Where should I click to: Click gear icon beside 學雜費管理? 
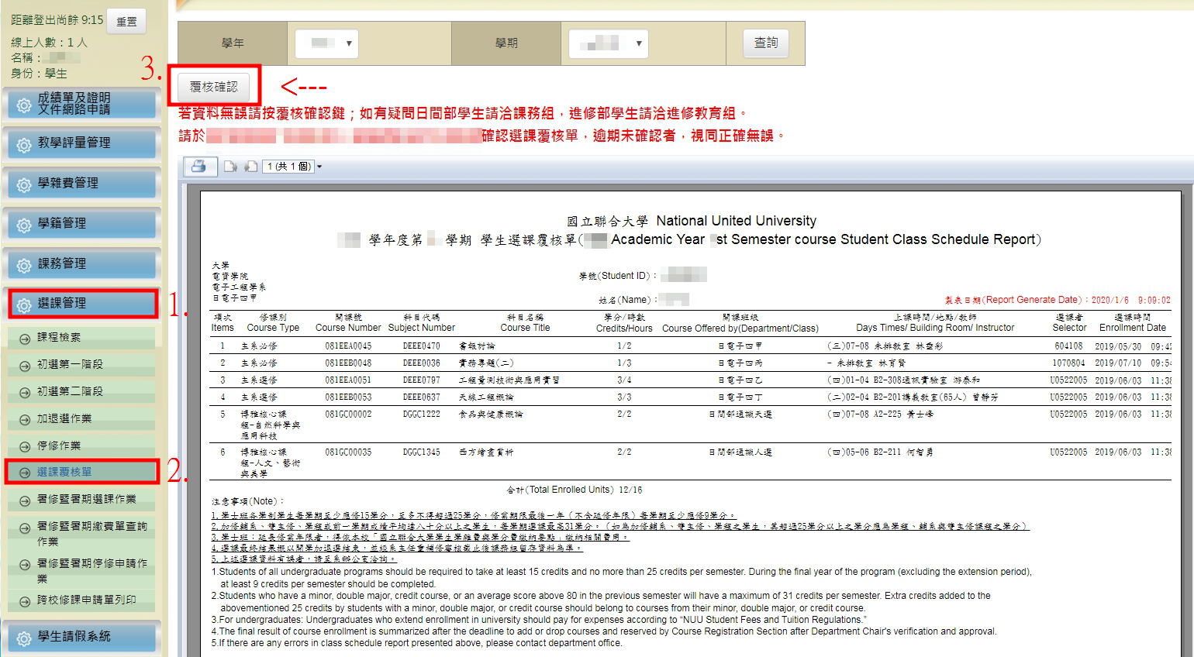(x=24, y=185)
